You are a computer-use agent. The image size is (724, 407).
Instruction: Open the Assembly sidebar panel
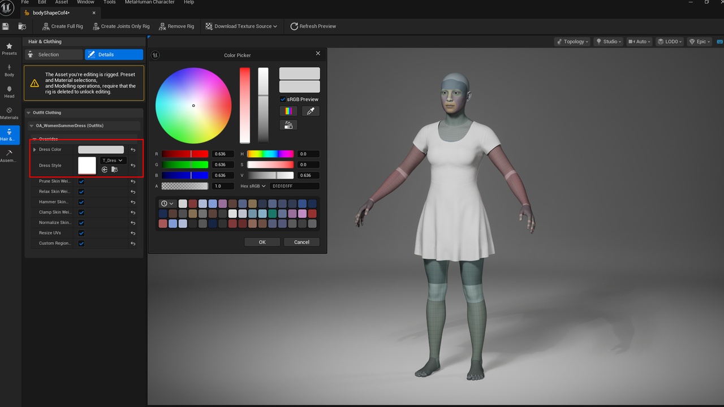(9, 156)
